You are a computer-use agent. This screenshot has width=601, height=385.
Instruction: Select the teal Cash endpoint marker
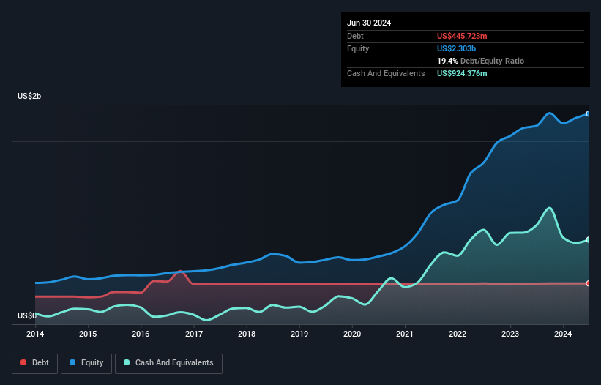[x=589, y=240]
